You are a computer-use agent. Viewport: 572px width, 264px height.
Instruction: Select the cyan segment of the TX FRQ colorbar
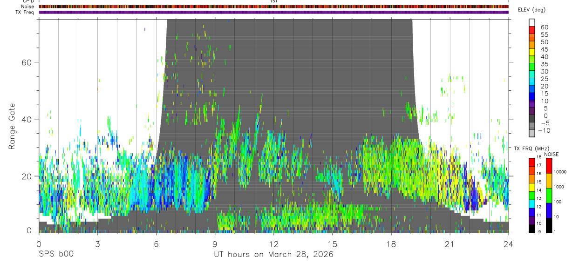[x=532, y=204]
